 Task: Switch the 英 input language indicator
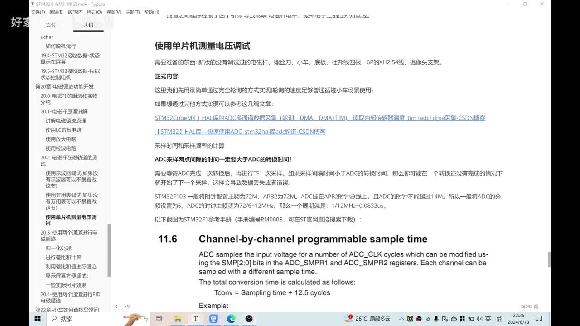click(x=488, y=319)
